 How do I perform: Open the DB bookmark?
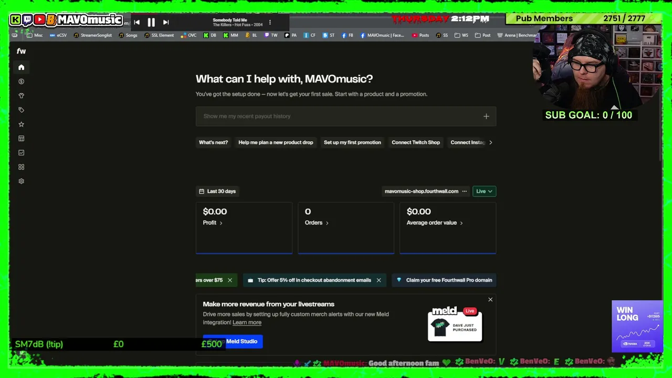[210, 35]
